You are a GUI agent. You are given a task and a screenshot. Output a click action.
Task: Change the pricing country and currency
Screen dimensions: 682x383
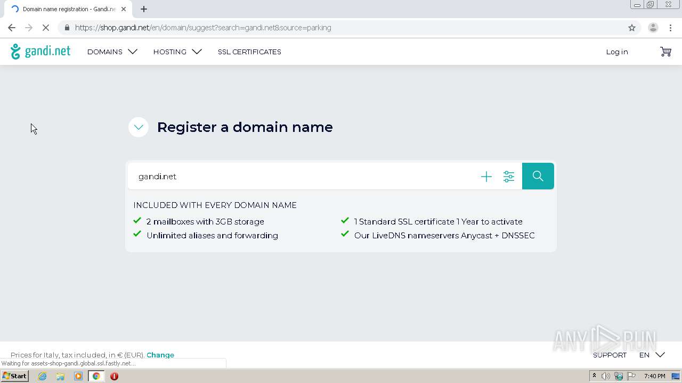pos(160,355)
